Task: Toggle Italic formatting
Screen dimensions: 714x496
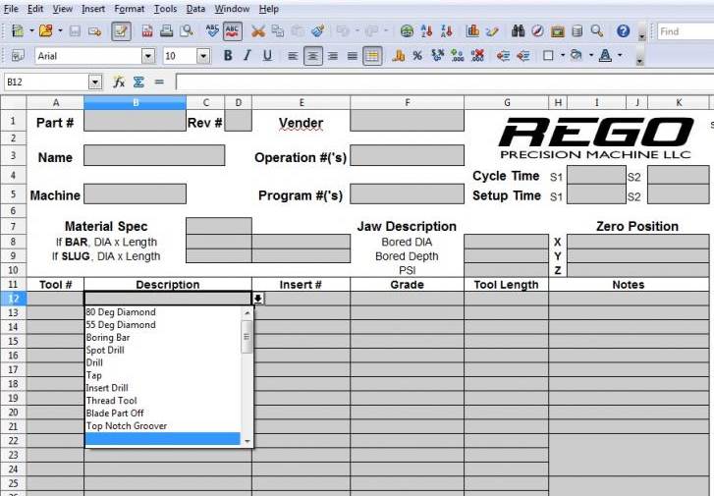Action: 247,56
